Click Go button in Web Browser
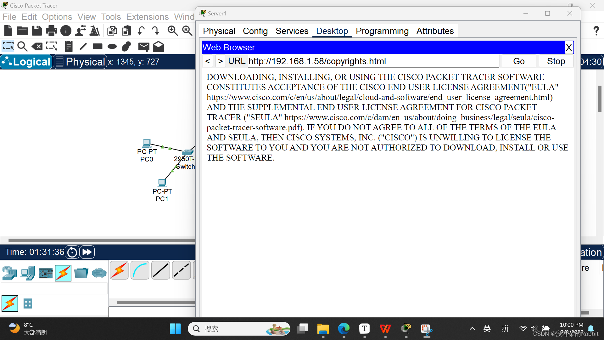Image resolution: width=604 pixels, height=340 pixels. pos(519,61)
